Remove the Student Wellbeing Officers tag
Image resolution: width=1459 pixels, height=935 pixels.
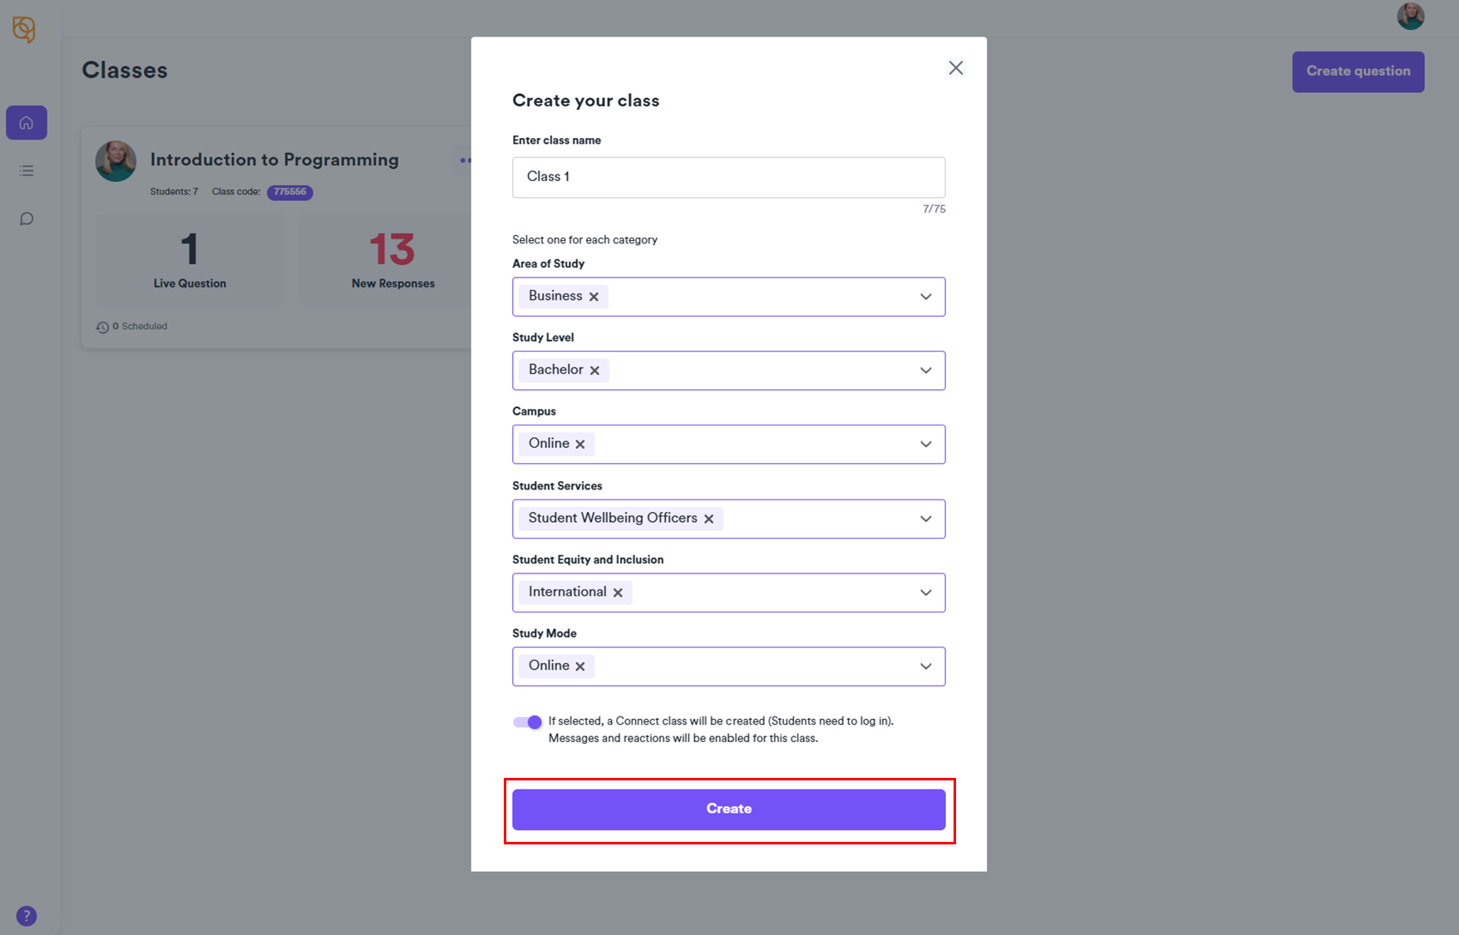tap(708, 519)
